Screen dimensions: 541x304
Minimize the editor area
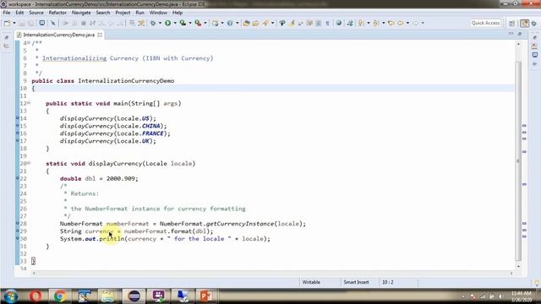[511, 34]
